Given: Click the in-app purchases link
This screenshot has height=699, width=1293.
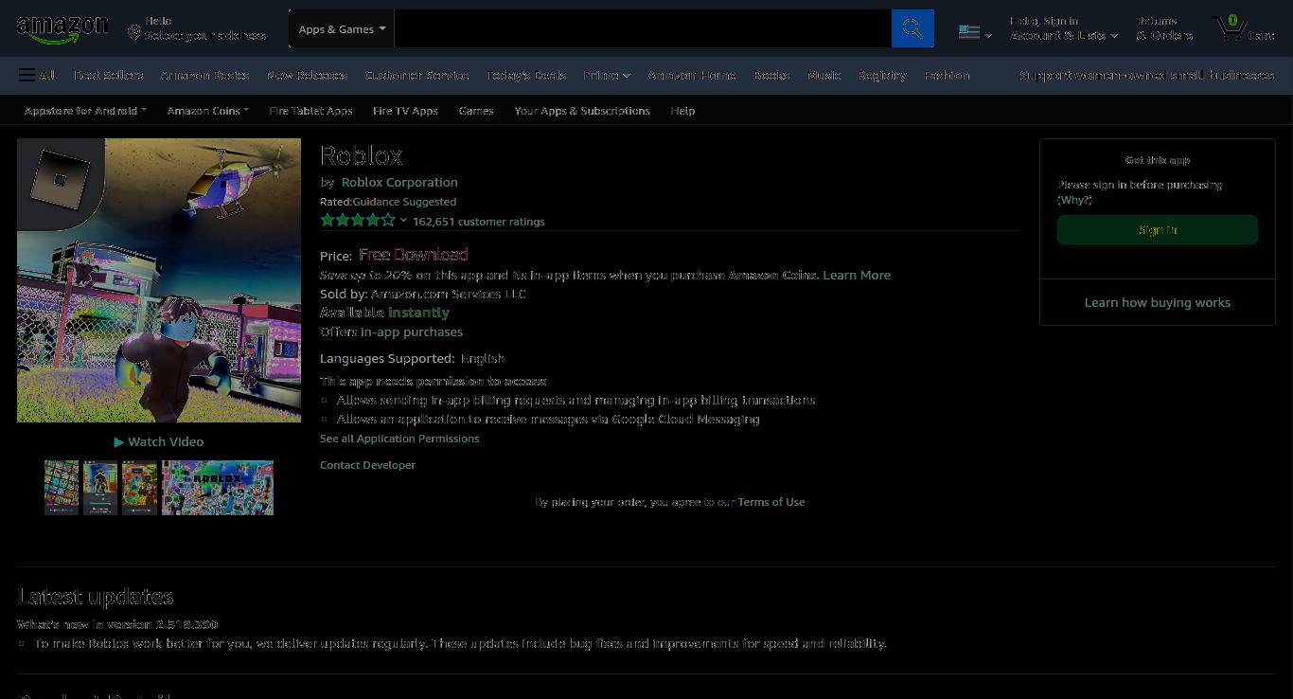Looking at the screenshot, I should 412,332.
